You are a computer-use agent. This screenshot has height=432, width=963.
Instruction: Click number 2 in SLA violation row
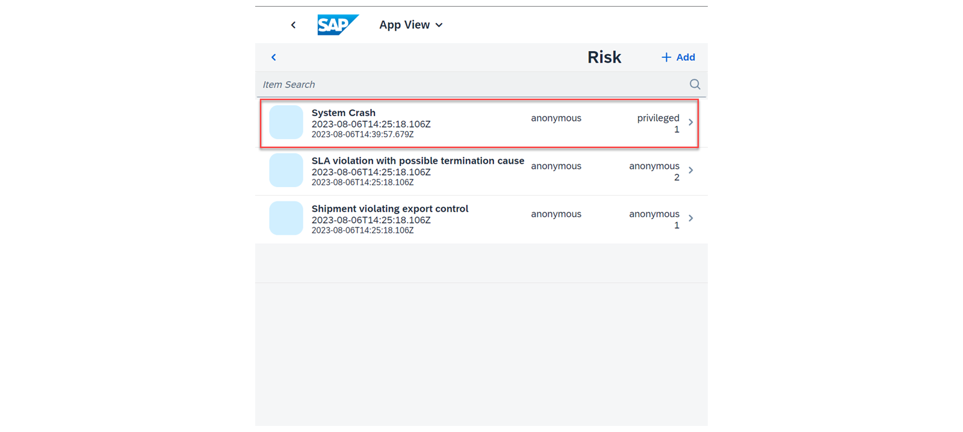(677, 177)
